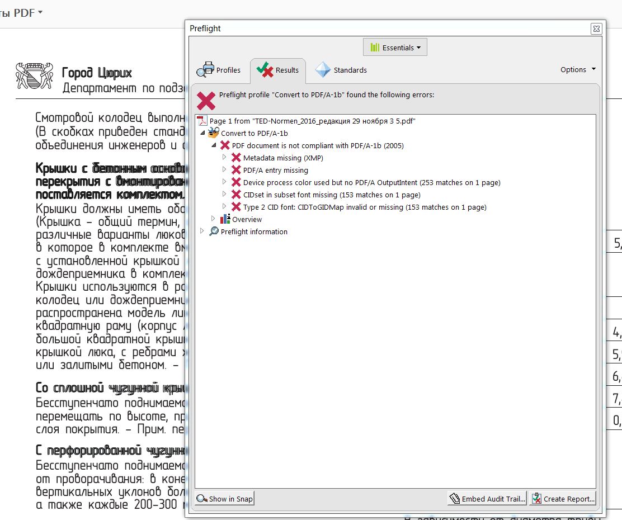Collapse the PDF document not compliant node
Image resolution: width=622 pixels, height=520 pixels.
(x=214, y=145)
